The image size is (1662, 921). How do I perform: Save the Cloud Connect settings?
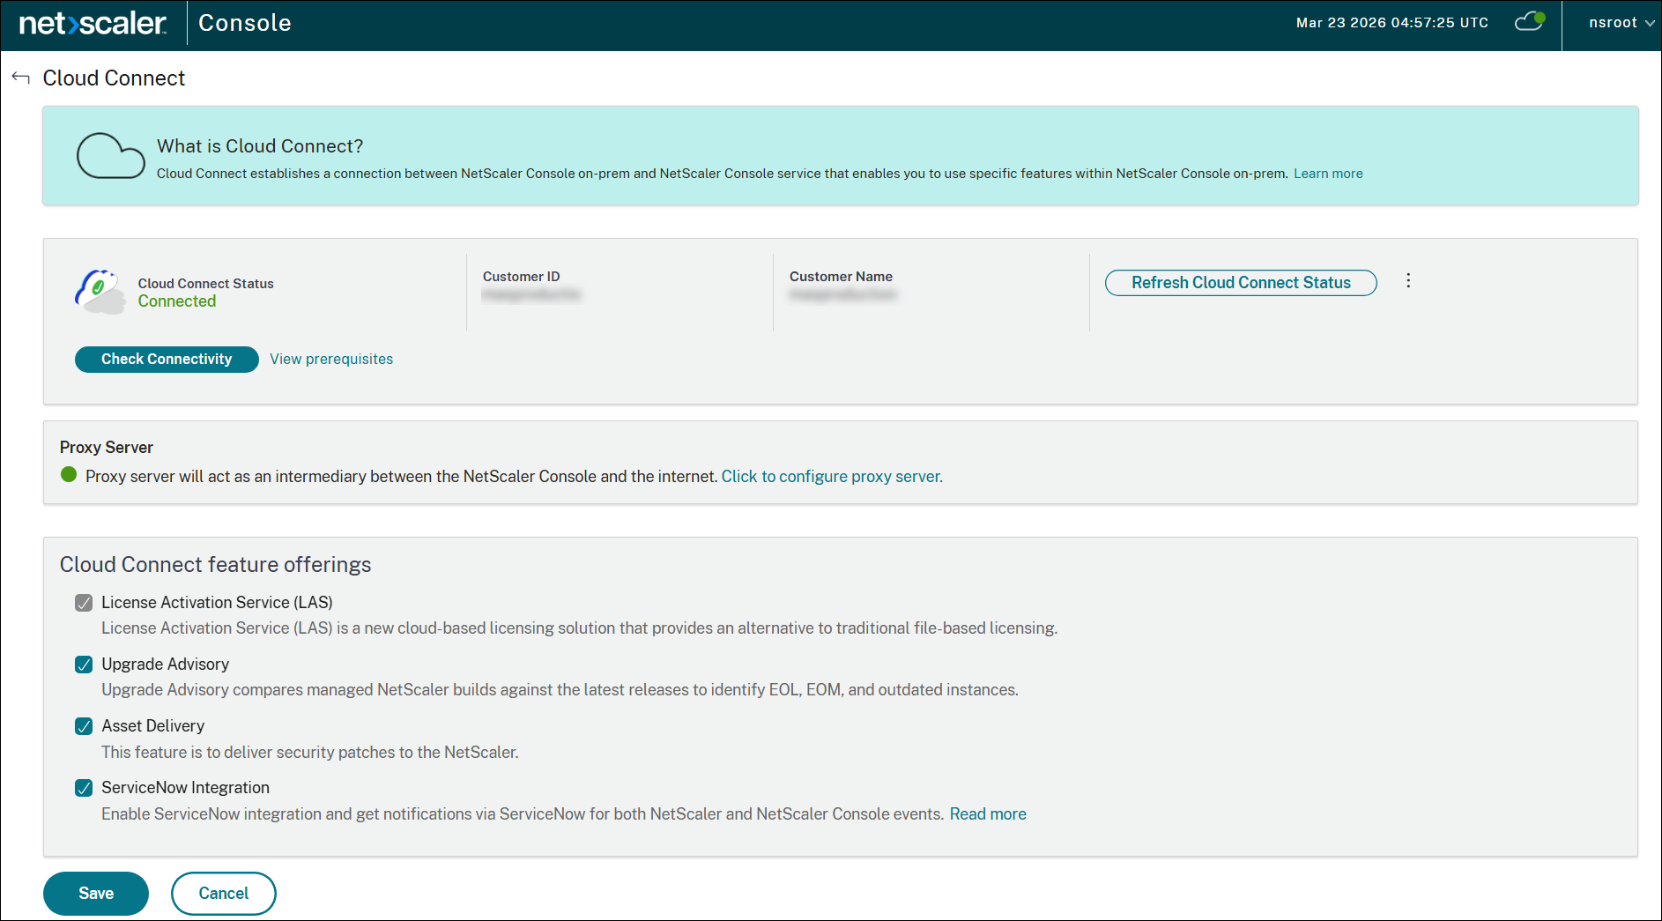click(96, 894)
